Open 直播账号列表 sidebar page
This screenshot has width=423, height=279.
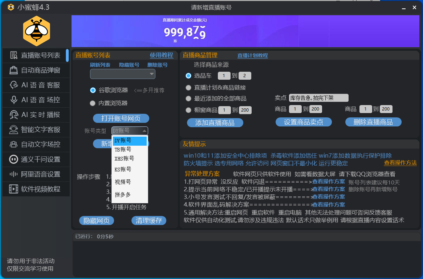[36, 55]
